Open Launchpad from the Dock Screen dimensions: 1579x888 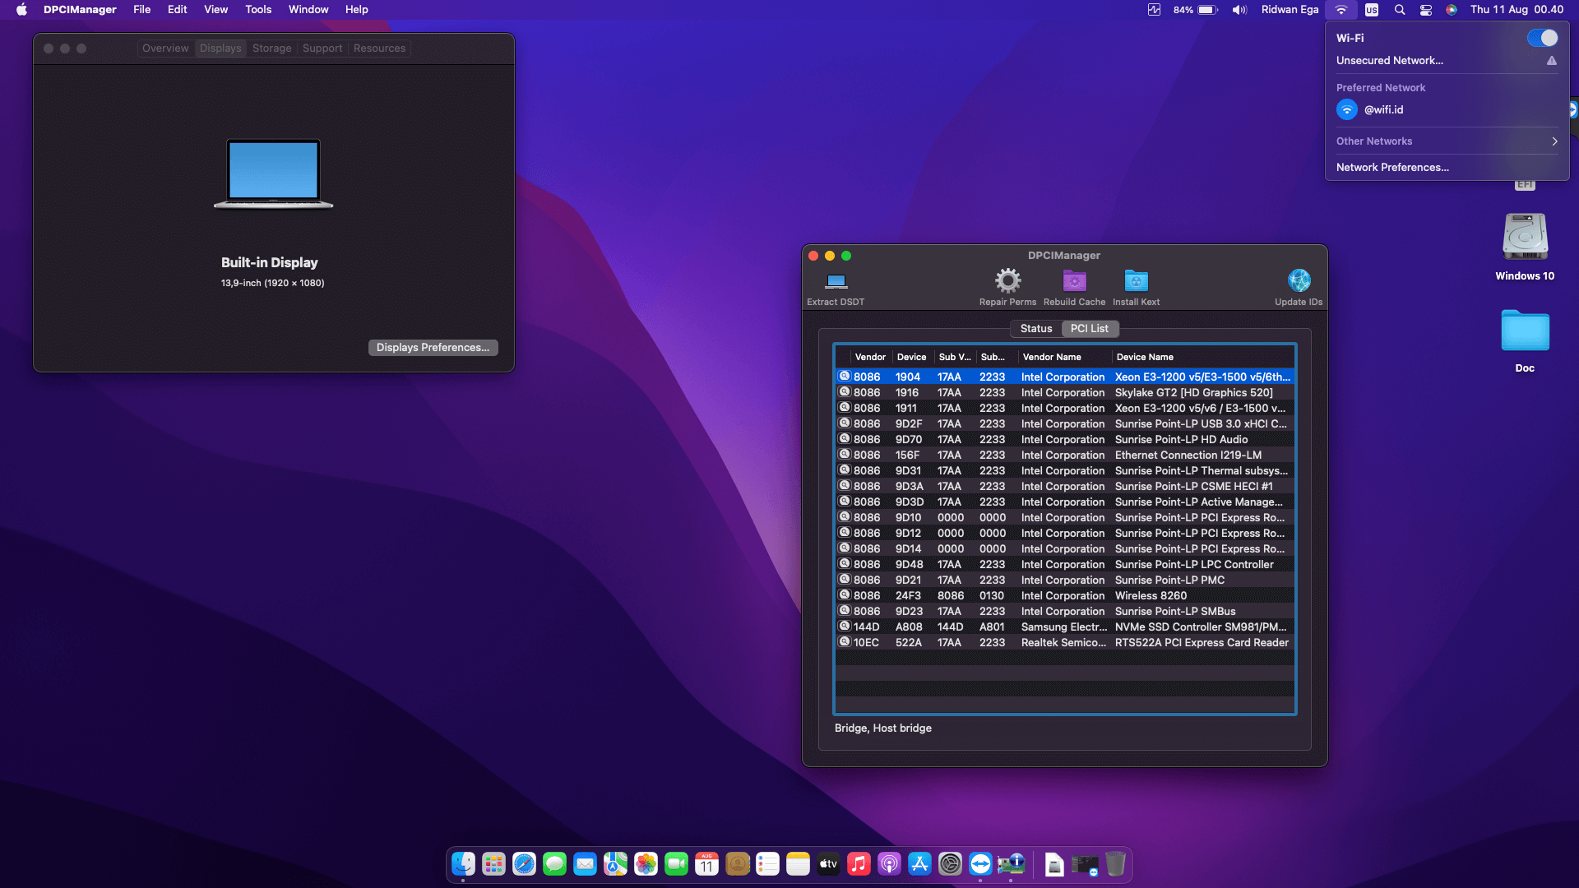(493, 864)
